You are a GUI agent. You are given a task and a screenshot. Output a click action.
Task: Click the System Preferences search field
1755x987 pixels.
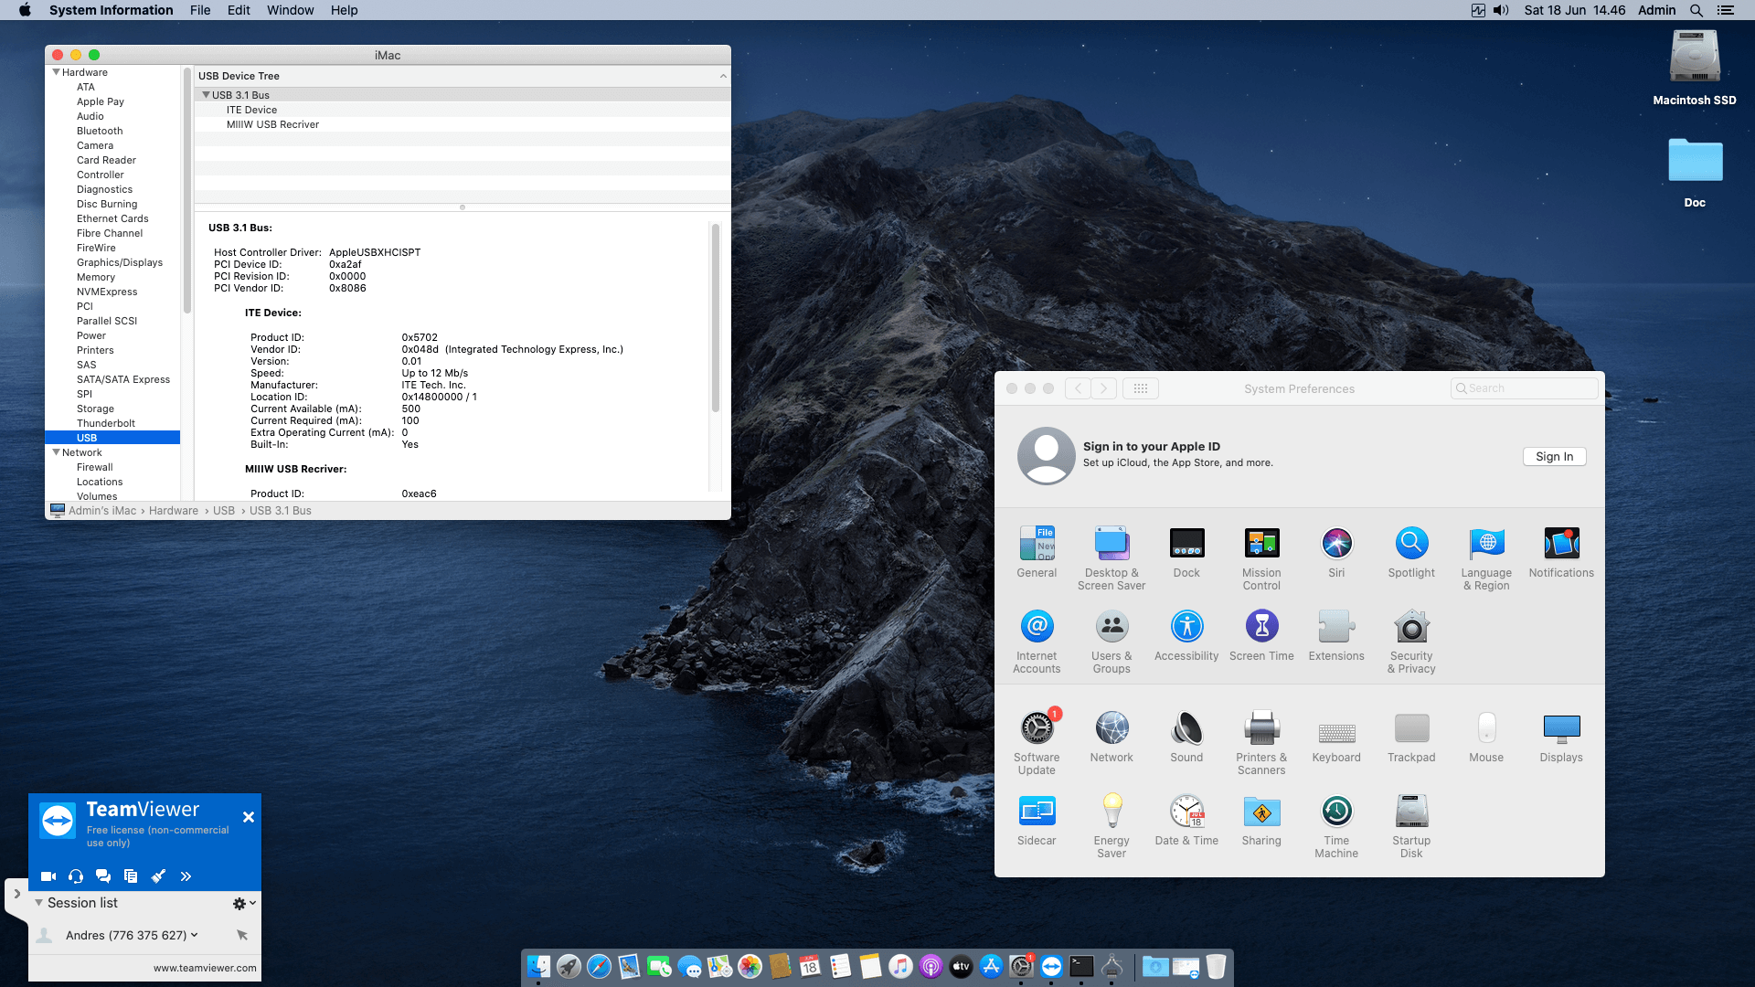pyautogui.click(x=1523, y=387)
